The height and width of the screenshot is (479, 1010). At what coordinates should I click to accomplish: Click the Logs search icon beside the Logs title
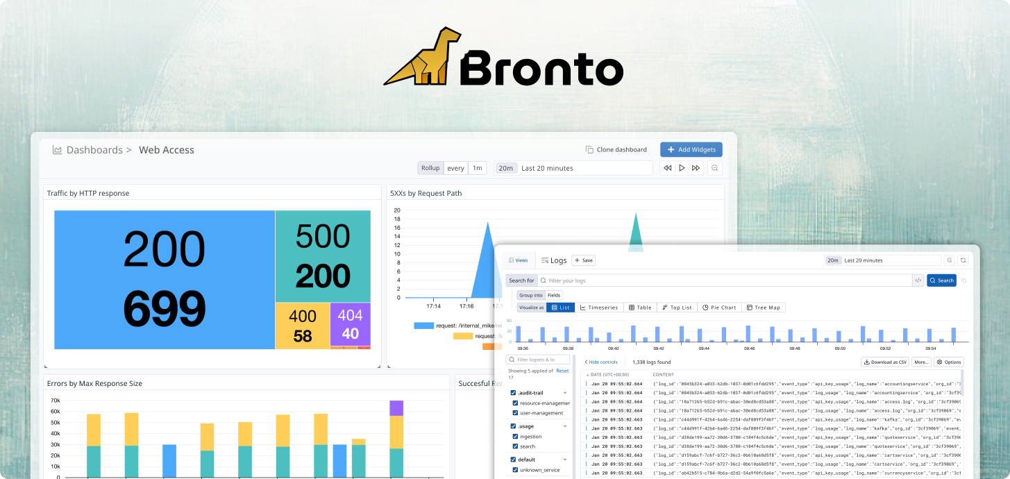(546, 260)
